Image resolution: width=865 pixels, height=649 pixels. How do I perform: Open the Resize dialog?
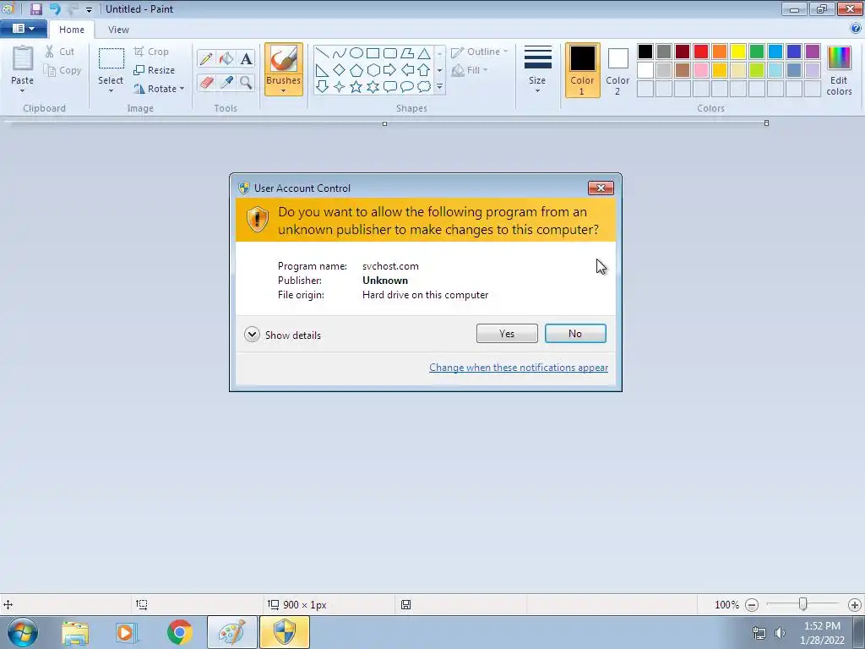coord(154,70)
